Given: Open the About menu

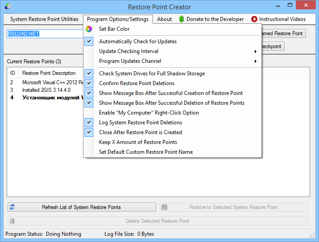Looking at the screenshot, I should click(x=164, y=19).
